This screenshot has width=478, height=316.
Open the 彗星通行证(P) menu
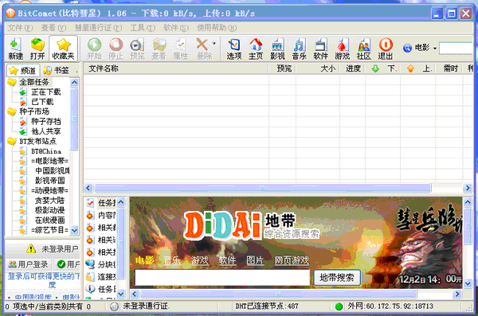coord(98,28)
